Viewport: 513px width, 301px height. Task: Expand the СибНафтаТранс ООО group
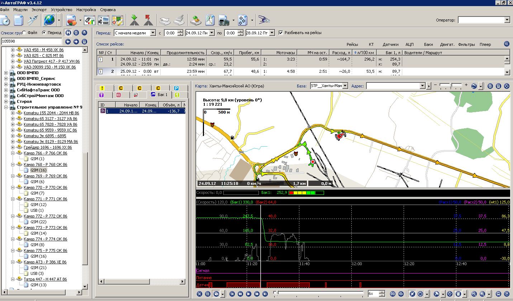point(6,90)
